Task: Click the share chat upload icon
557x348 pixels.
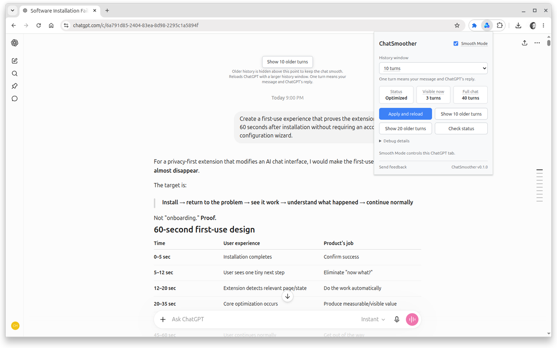Action: point(524,43)
